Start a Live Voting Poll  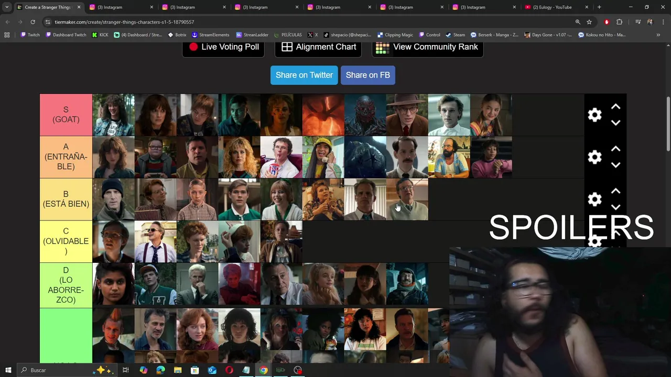(224, 47)
